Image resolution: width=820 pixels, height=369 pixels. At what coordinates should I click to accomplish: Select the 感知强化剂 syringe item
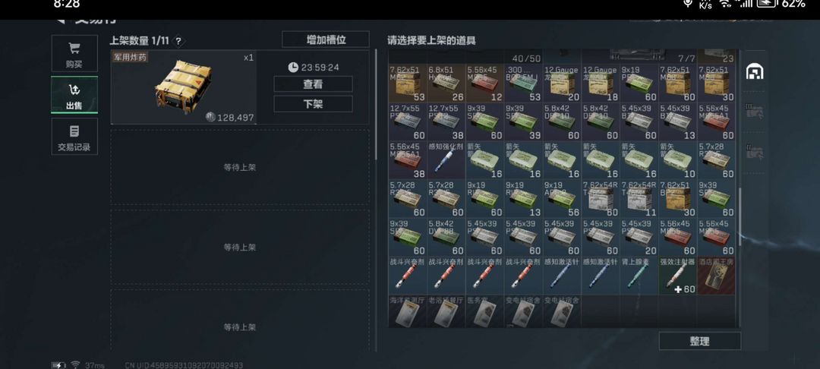pos(446,160)
